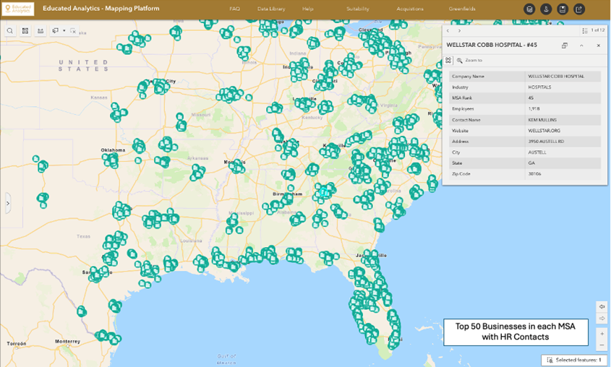Click the clear selection icon in map toolbar

pos(73,31)
